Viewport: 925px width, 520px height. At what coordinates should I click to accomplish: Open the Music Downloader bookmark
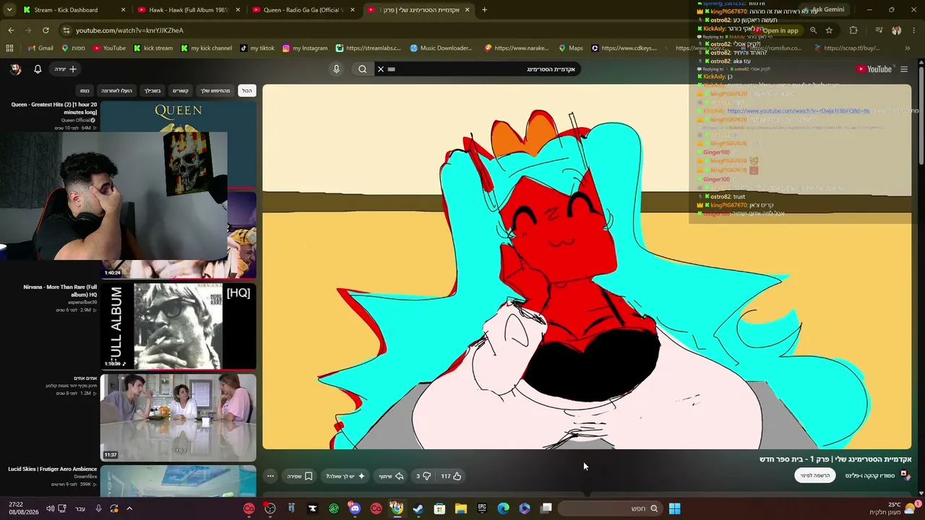(x=441, y=48)
